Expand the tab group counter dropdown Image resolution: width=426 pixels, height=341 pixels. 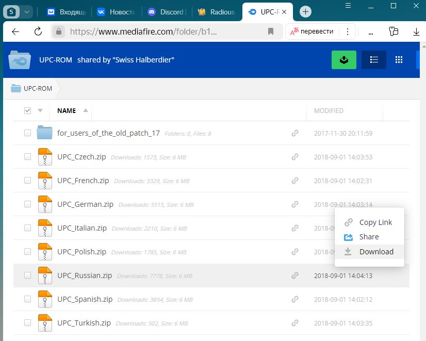point(27,12)
